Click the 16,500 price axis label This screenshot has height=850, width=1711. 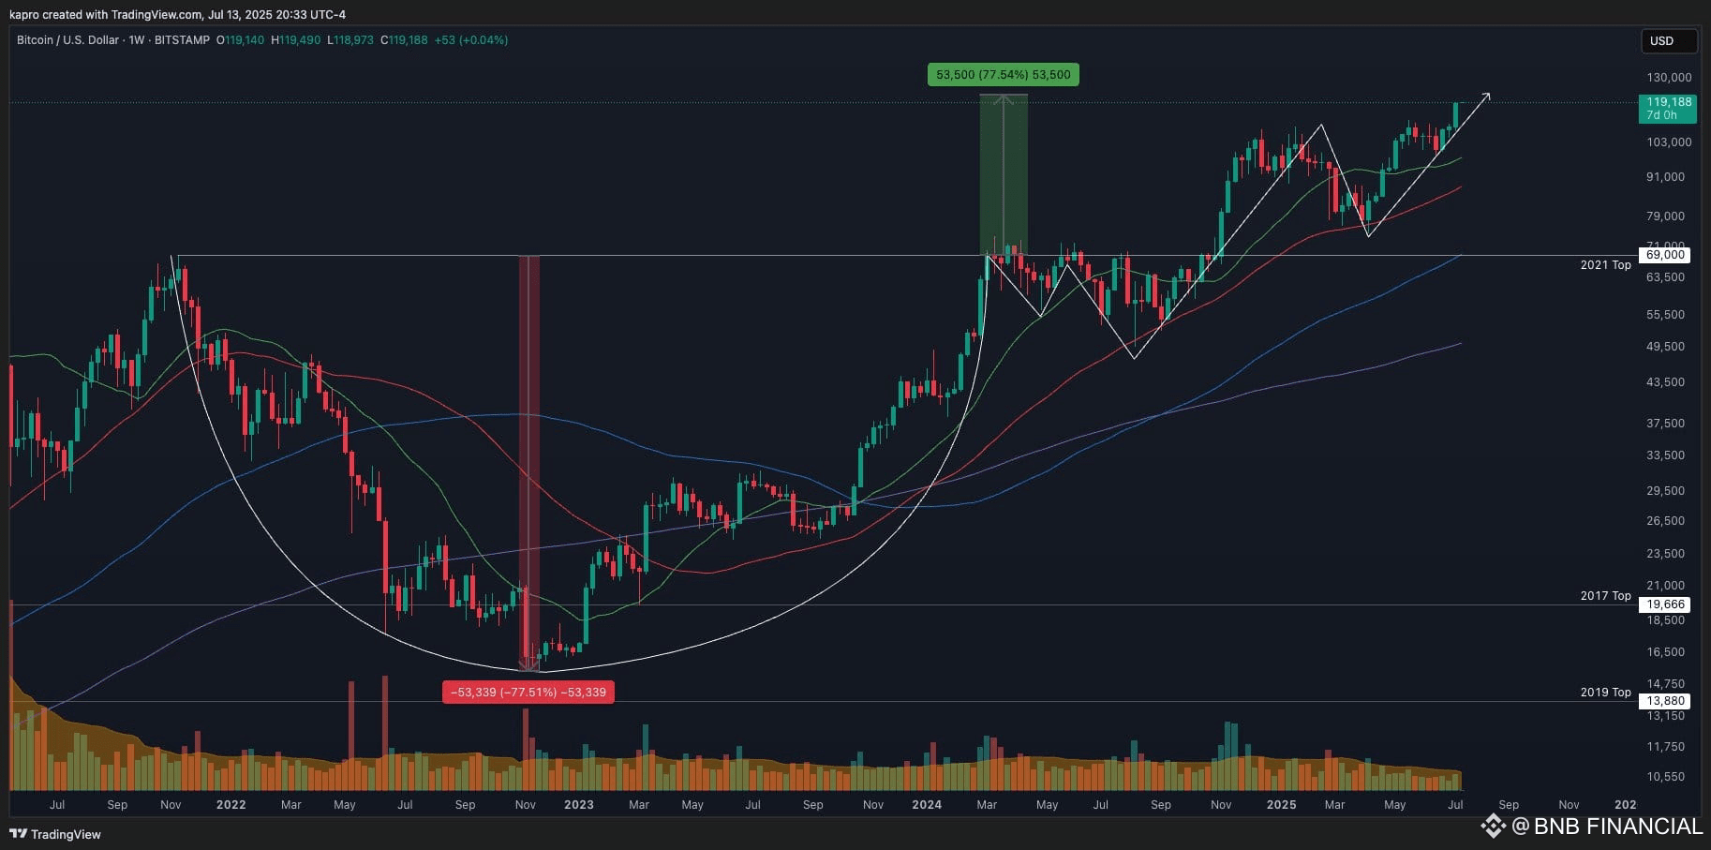1665,652
